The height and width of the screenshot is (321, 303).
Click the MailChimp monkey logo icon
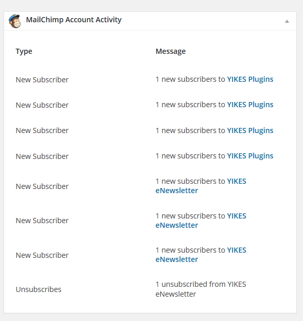(x=14, y=21)
